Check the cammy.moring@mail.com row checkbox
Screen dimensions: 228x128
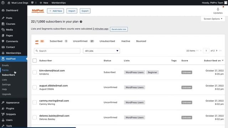pos(35,102)
